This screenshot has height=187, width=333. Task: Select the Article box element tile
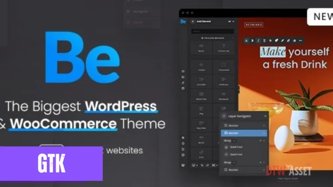224,81
